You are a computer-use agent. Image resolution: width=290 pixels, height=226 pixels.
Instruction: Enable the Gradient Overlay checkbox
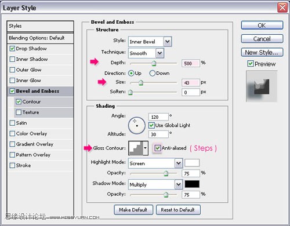click(x=12, y=144)
